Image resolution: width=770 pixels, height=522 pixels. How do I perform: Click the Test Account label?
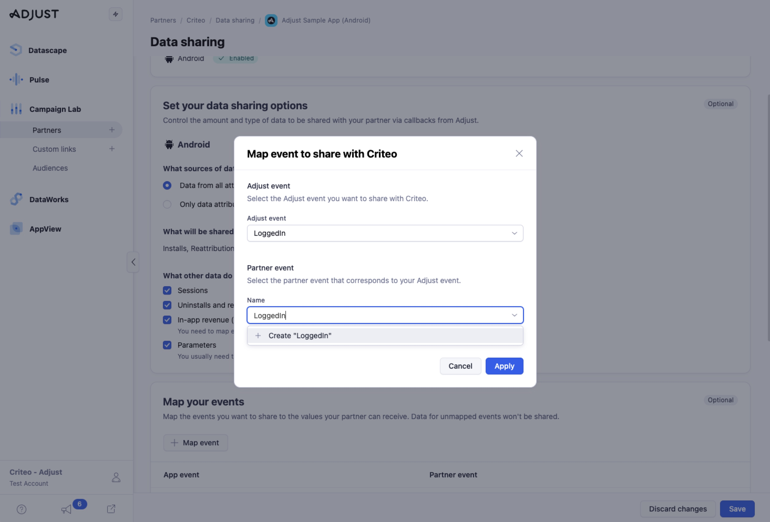[29, 484]
